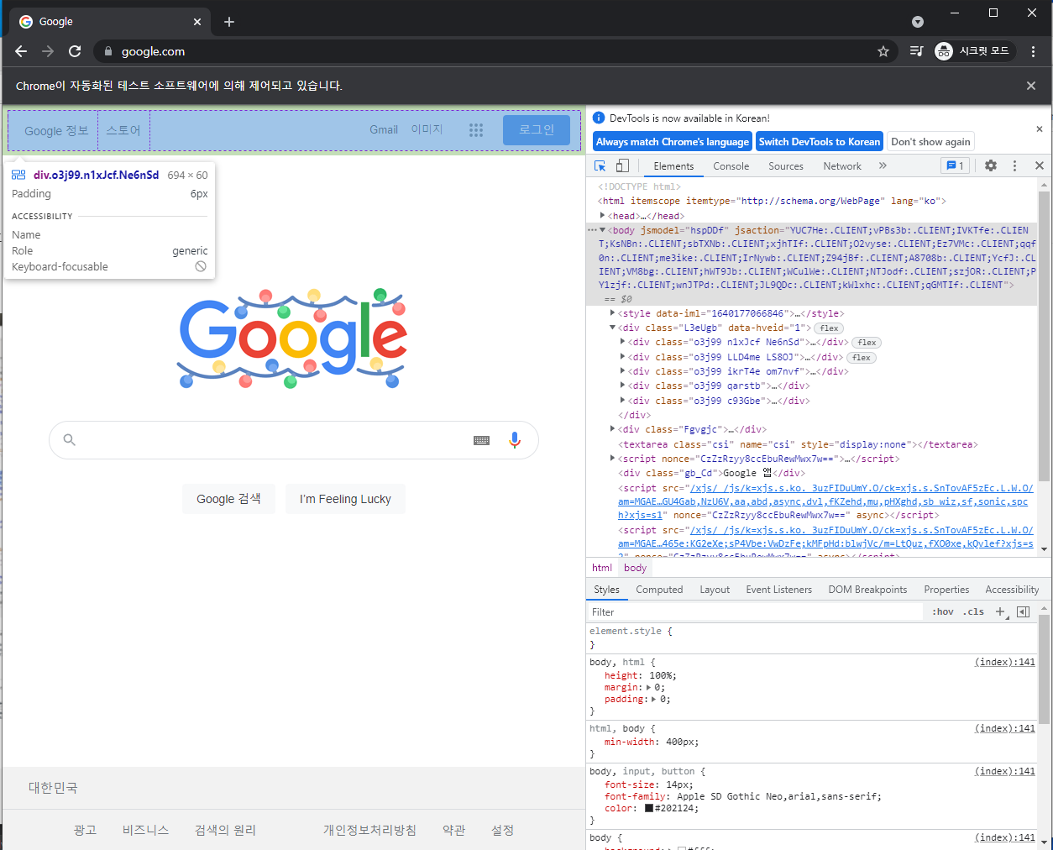1053x850 pixels.
Task: Expand the style data-iml node
Action: (x=612, y=313)
